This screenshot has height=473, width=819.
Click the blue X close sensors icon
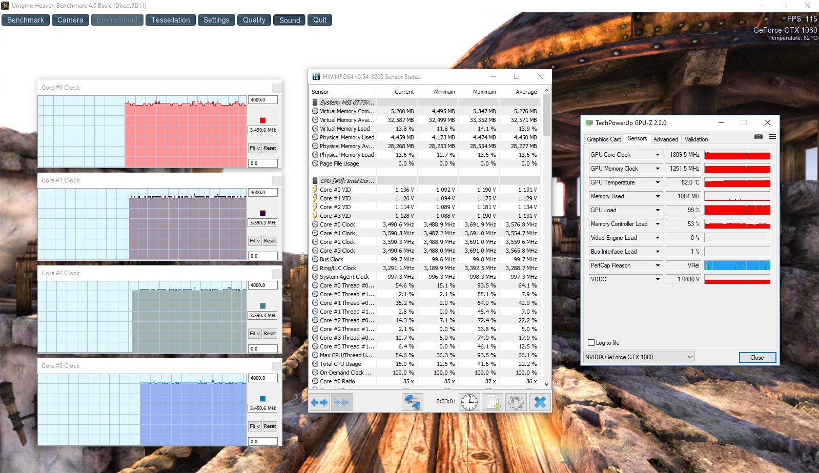pyautogui.click(x=540, y=402)
